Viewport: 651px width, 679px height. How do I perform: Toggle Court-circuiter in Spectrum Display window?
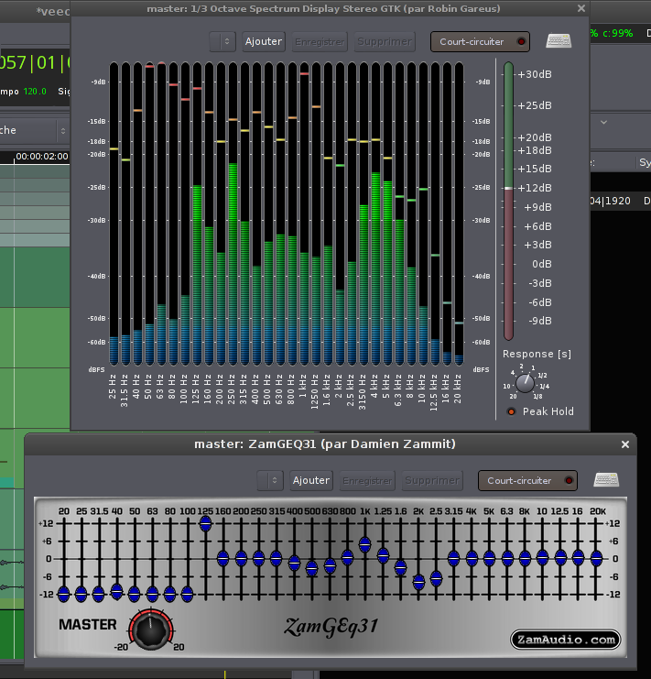[480, 41]
